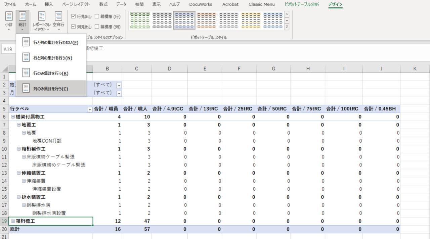Collapse the 鋼製排水溝 group
The height and width of the screenshot is (239, 430).
click(x=24, y=205)
